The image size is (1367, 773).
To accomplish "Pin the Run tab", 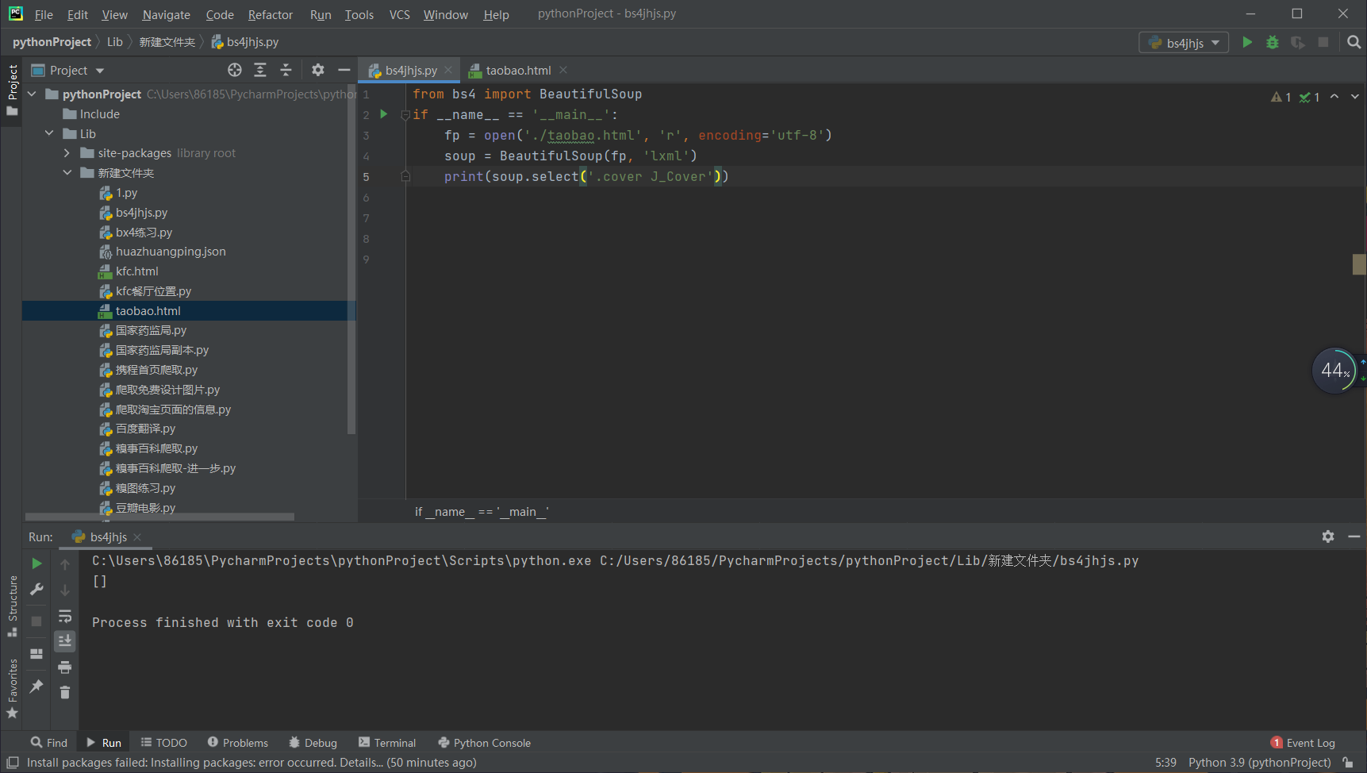I will point(36,686).
